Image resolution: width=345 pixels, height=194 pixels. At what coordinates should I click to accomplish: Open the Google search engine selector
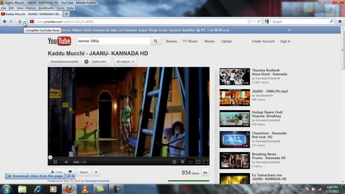pyautogui.click(x=268, y=22)
